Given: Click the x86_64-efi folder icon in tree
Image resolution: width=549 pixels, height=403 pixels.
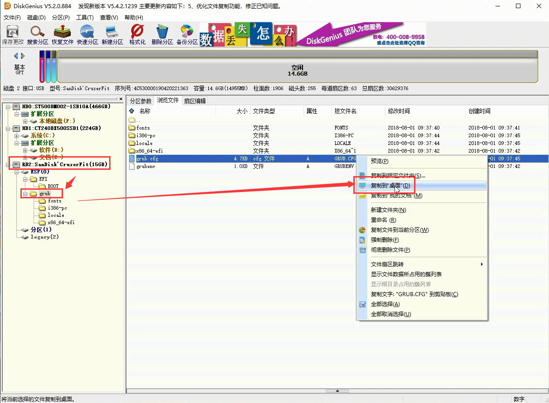Looking at the screenshot, I should click(42, 222).
